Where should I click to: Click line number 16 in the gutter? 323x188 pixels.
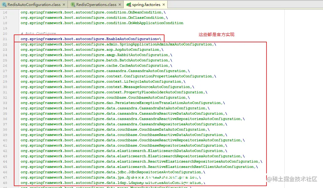5,12
